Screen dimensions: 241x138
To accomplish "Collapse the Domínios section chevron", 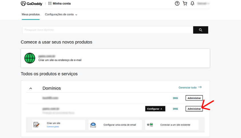I will coord(31,88).
